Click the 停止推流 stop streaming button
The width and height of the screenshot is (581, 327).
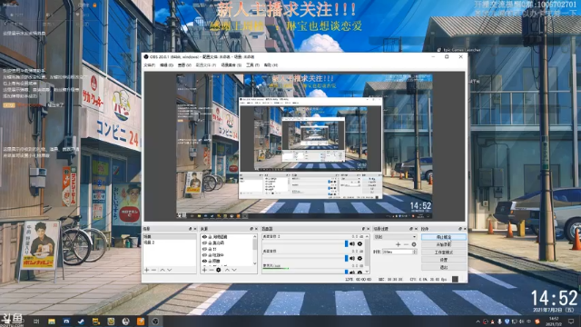[444, 237]
